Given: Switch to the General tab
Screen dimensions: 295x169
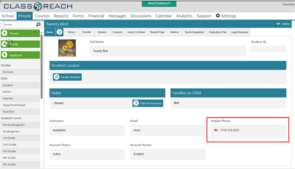Looking at the screenshot, I should (x=102, y=32).
